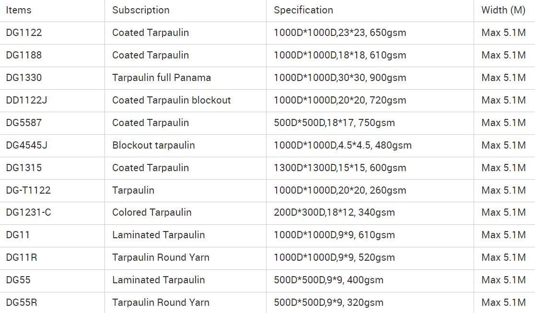535x313 pixels.
Task: Click the Specification column header
Action: 303,10
